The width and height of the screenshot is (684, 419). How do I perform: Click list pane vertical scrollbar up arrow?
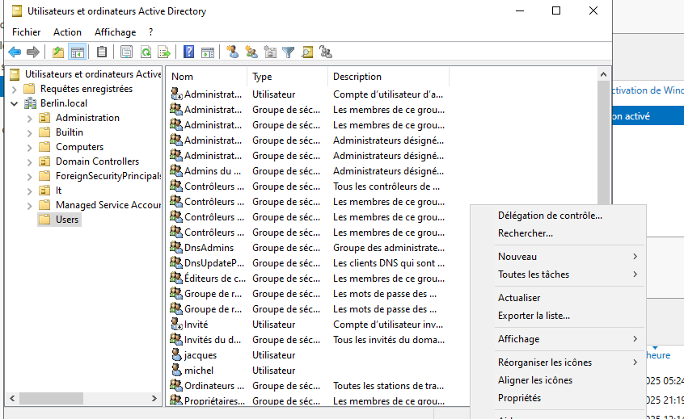point(603,74)
